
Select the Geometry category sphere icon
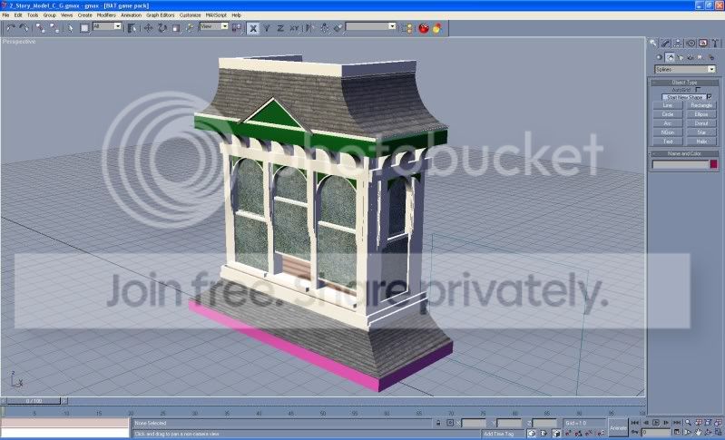click(659, 57)
